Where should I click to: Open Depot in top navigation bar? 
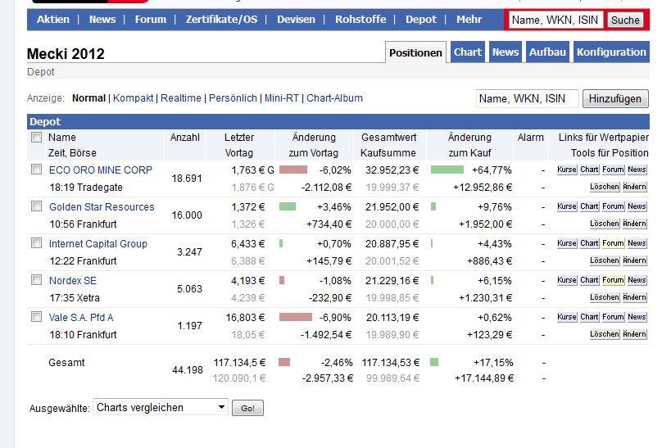[421, 20]
